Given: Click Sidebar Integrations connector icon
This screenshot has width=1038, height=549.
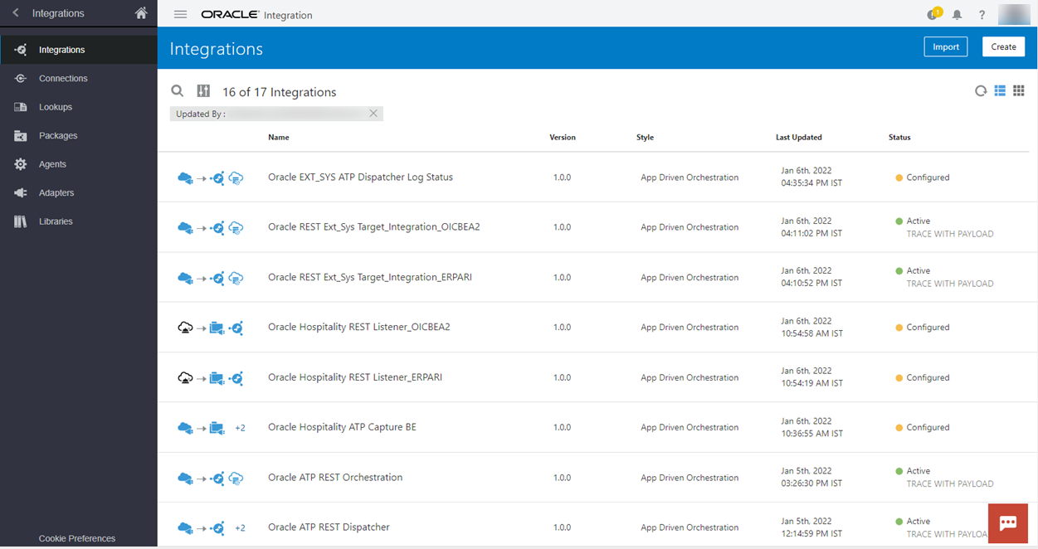Looking at the screenshot, I should point(22,50).
